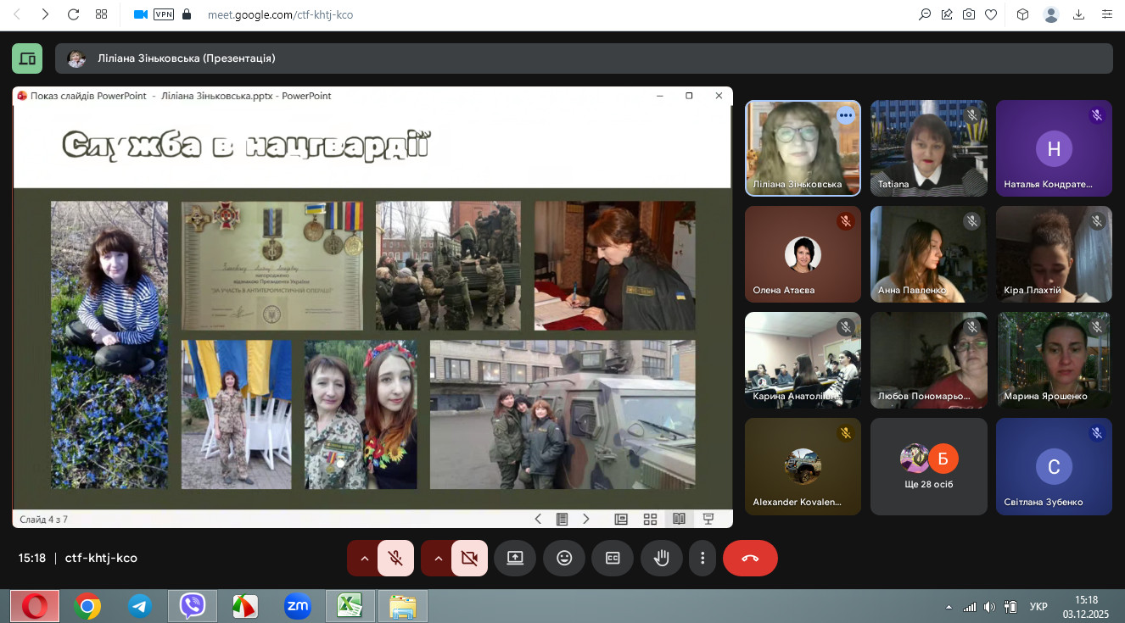Toggle the VPN badge in address bar
1125x623 pixels.
coord(163,14)
